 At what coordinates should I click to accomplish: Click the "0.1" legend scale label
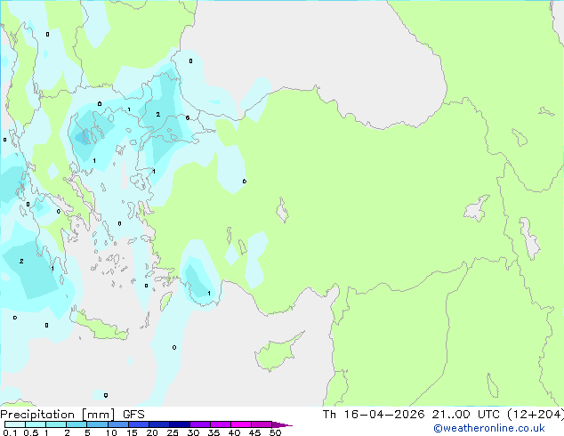coord(10,432)
